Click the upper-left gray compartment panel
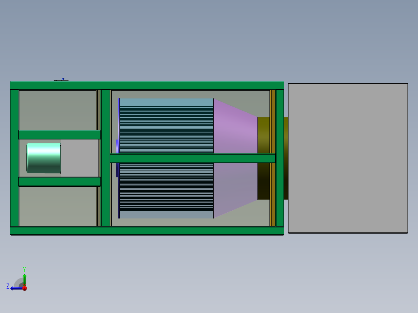The width and height of the screenshot is (418, 313). [x=58, y=110]
